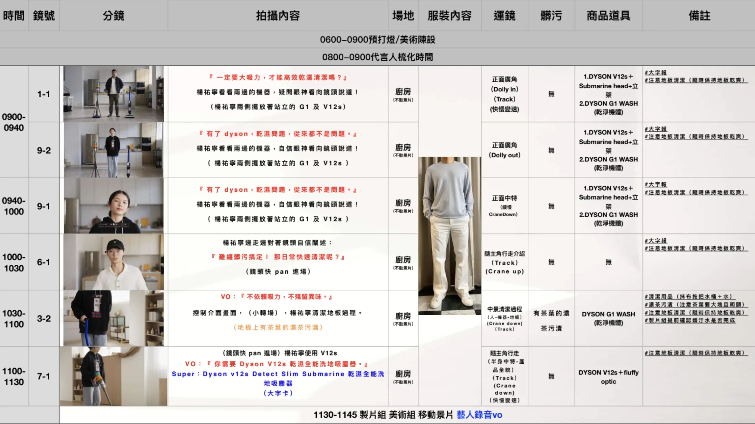Select the 鏡號 column header
755x424 pixels.
(x=44, y=16)
